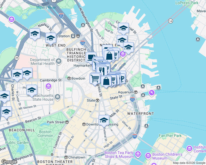Viewport: 206px width, 165px height.
Task: Click the purple museum icon near Cambridge St
Action: 48,86
